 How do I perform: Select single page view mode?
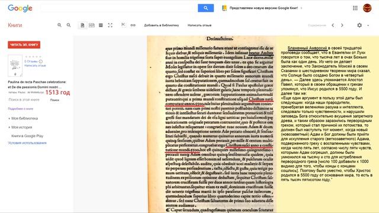point(82,25)
